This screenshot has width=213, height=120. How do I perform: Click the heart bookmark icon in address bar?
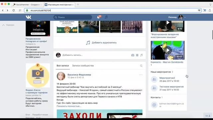(x=199, y=10)
